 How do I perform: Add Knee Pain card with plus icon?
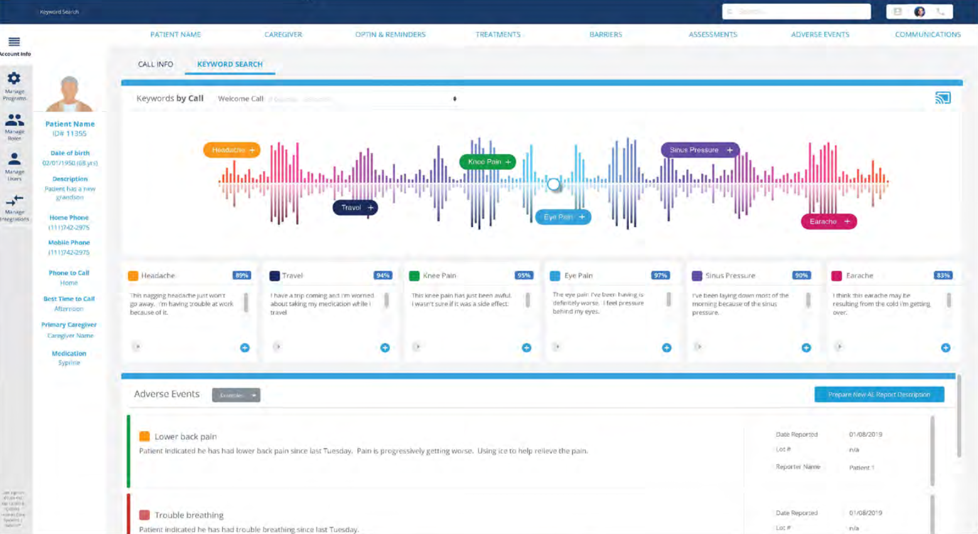527,348
